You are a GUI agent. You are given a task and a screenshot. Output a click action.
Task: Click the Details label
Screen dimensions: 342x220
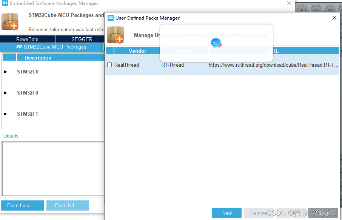[11, 136]
